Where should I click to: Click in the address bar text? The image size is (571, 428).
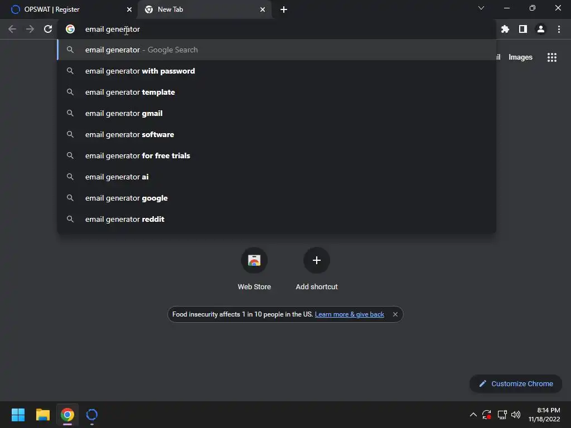coord(113,29)
